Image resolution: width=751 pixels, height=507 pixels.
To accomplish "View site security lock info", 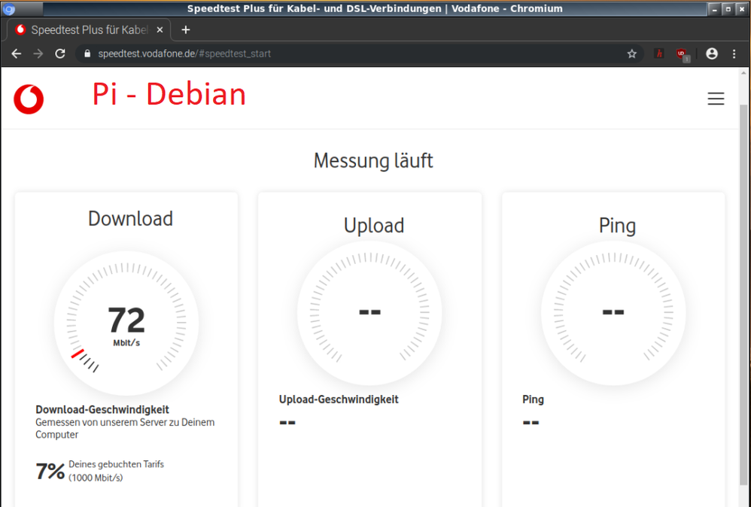I will pyautogui.click(x=87, y=53).
